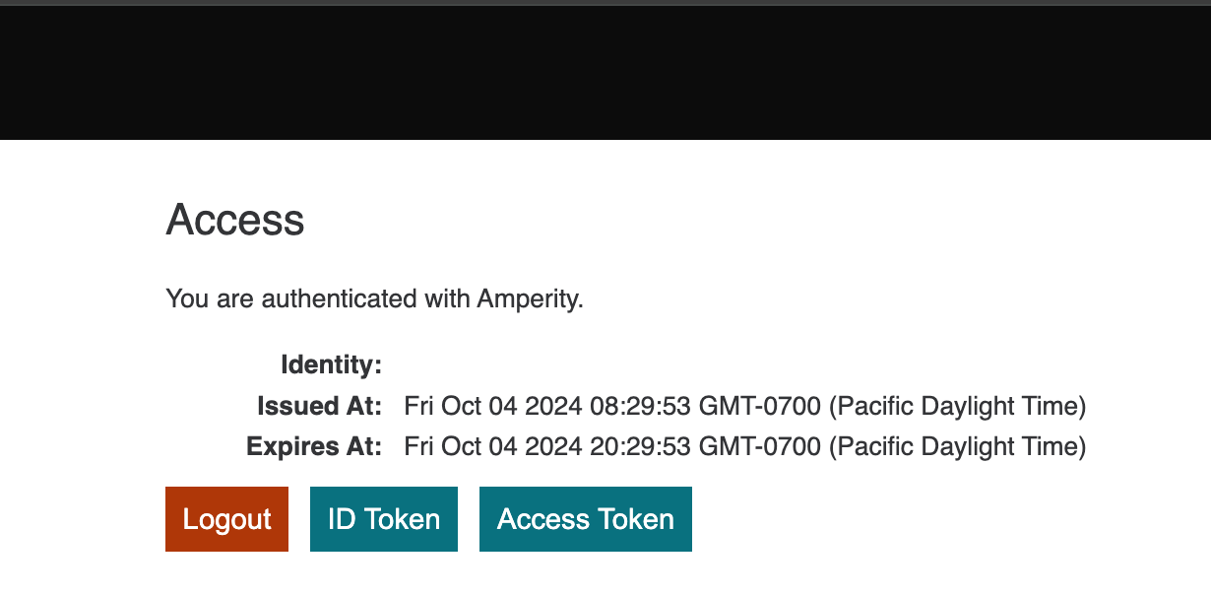Click the date in the Expires At row
This screenshot has height=595, width=1211.
point(493,446)
